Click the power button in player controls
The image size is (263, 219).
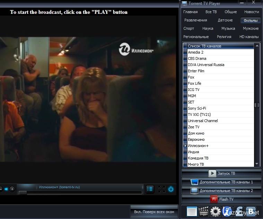click(x=171, y=189)
